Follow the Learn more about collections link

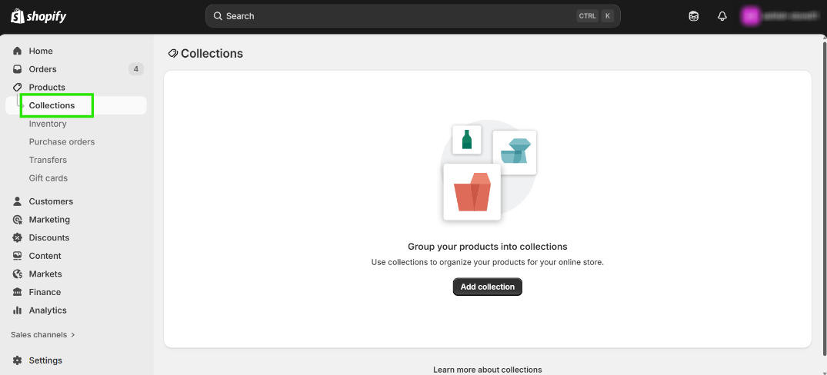(x=487, y=370)
